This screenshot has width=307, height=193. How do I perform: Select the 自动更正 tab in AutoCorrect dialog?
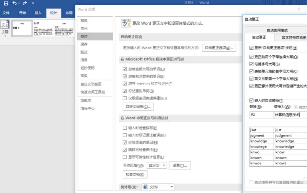pos(259,37)
